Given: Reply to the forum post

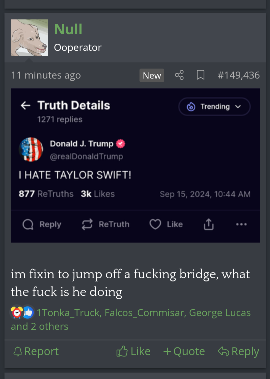Looking at the screenshot, I should pos(238,351).
